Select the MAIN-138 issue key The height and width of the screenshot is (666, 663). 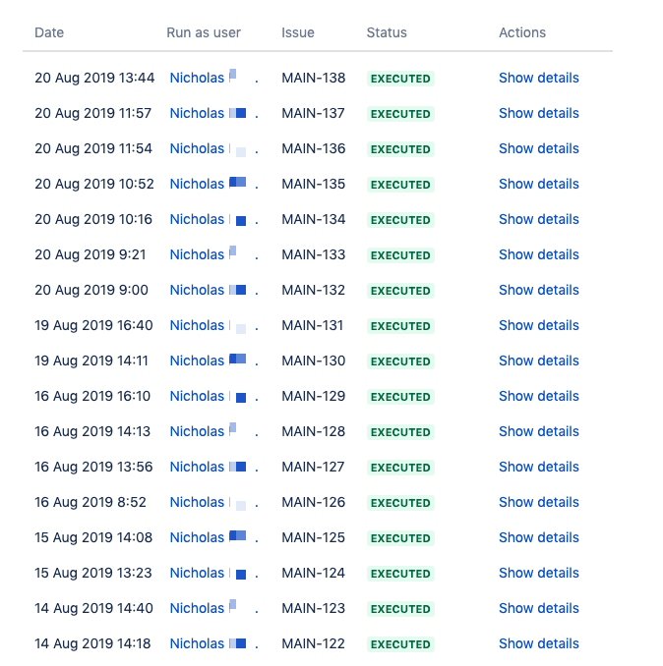click(314, 78)
